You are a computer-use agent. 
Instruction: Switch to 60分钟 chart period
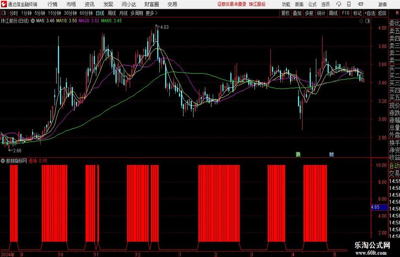click(86, 13)
